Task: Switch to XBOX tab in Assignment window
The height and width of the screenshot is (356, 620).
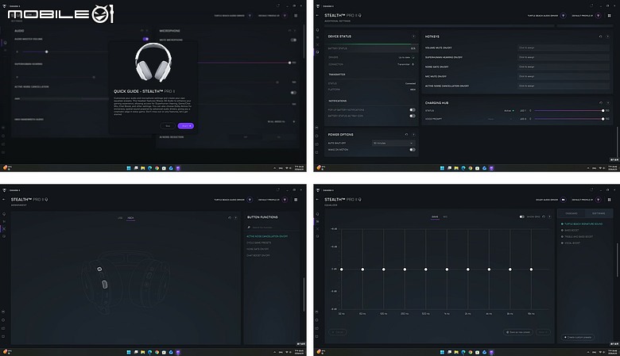Action: (x=130, y=218)
